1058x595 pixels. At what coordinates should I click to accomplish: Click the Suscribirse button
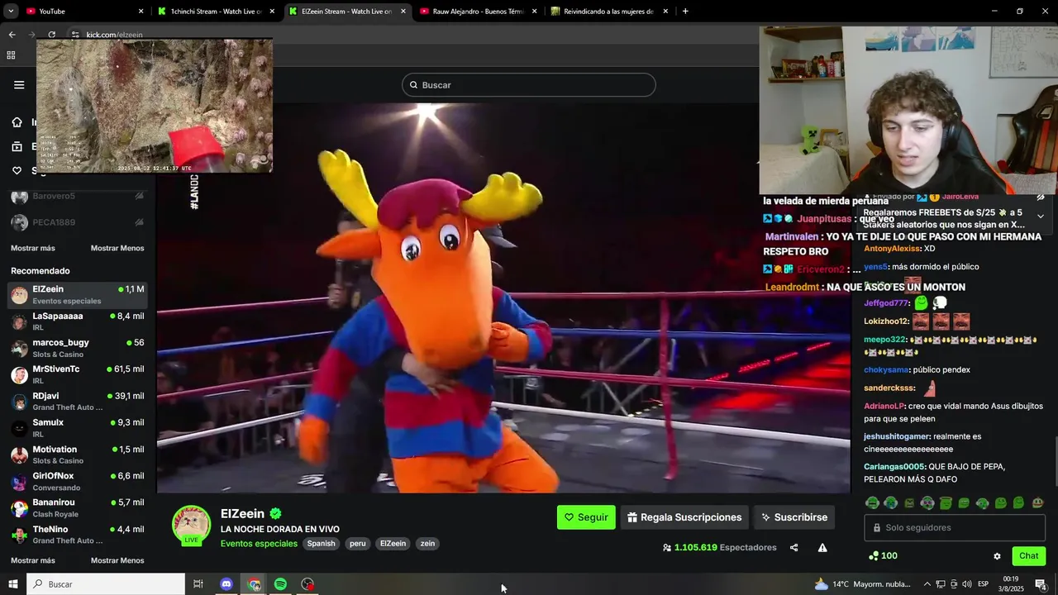[x=794, y=517]
